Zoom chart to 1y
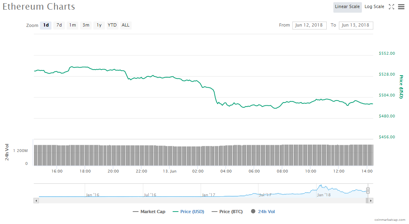The image size is (409, 224). point(99,25)
